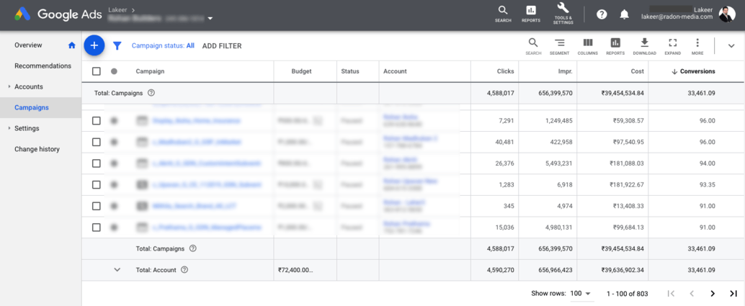745x306 pixels.
Task: Collapse the toolbar panel chevron at far right
Action: [x=731, y=46]
